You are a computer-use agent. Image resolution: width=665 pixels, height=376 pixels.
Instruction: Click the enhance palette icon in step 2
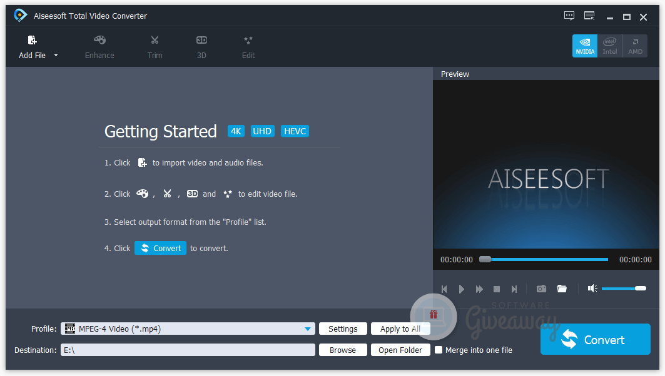142,194
